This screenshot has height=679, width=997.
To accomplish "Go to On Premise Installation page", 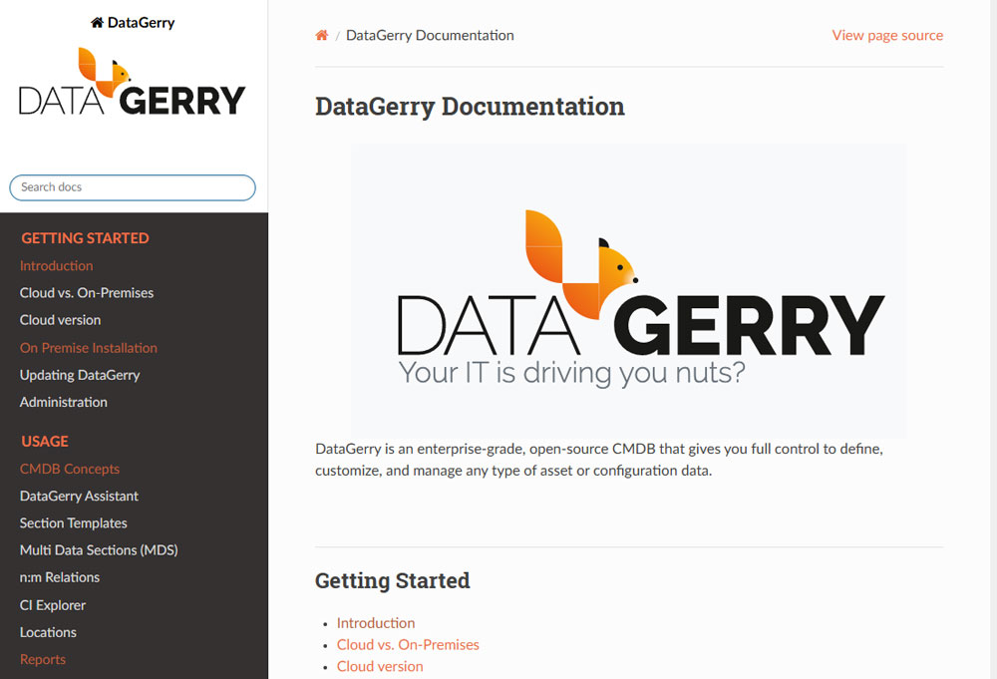I will pos(89,348).
